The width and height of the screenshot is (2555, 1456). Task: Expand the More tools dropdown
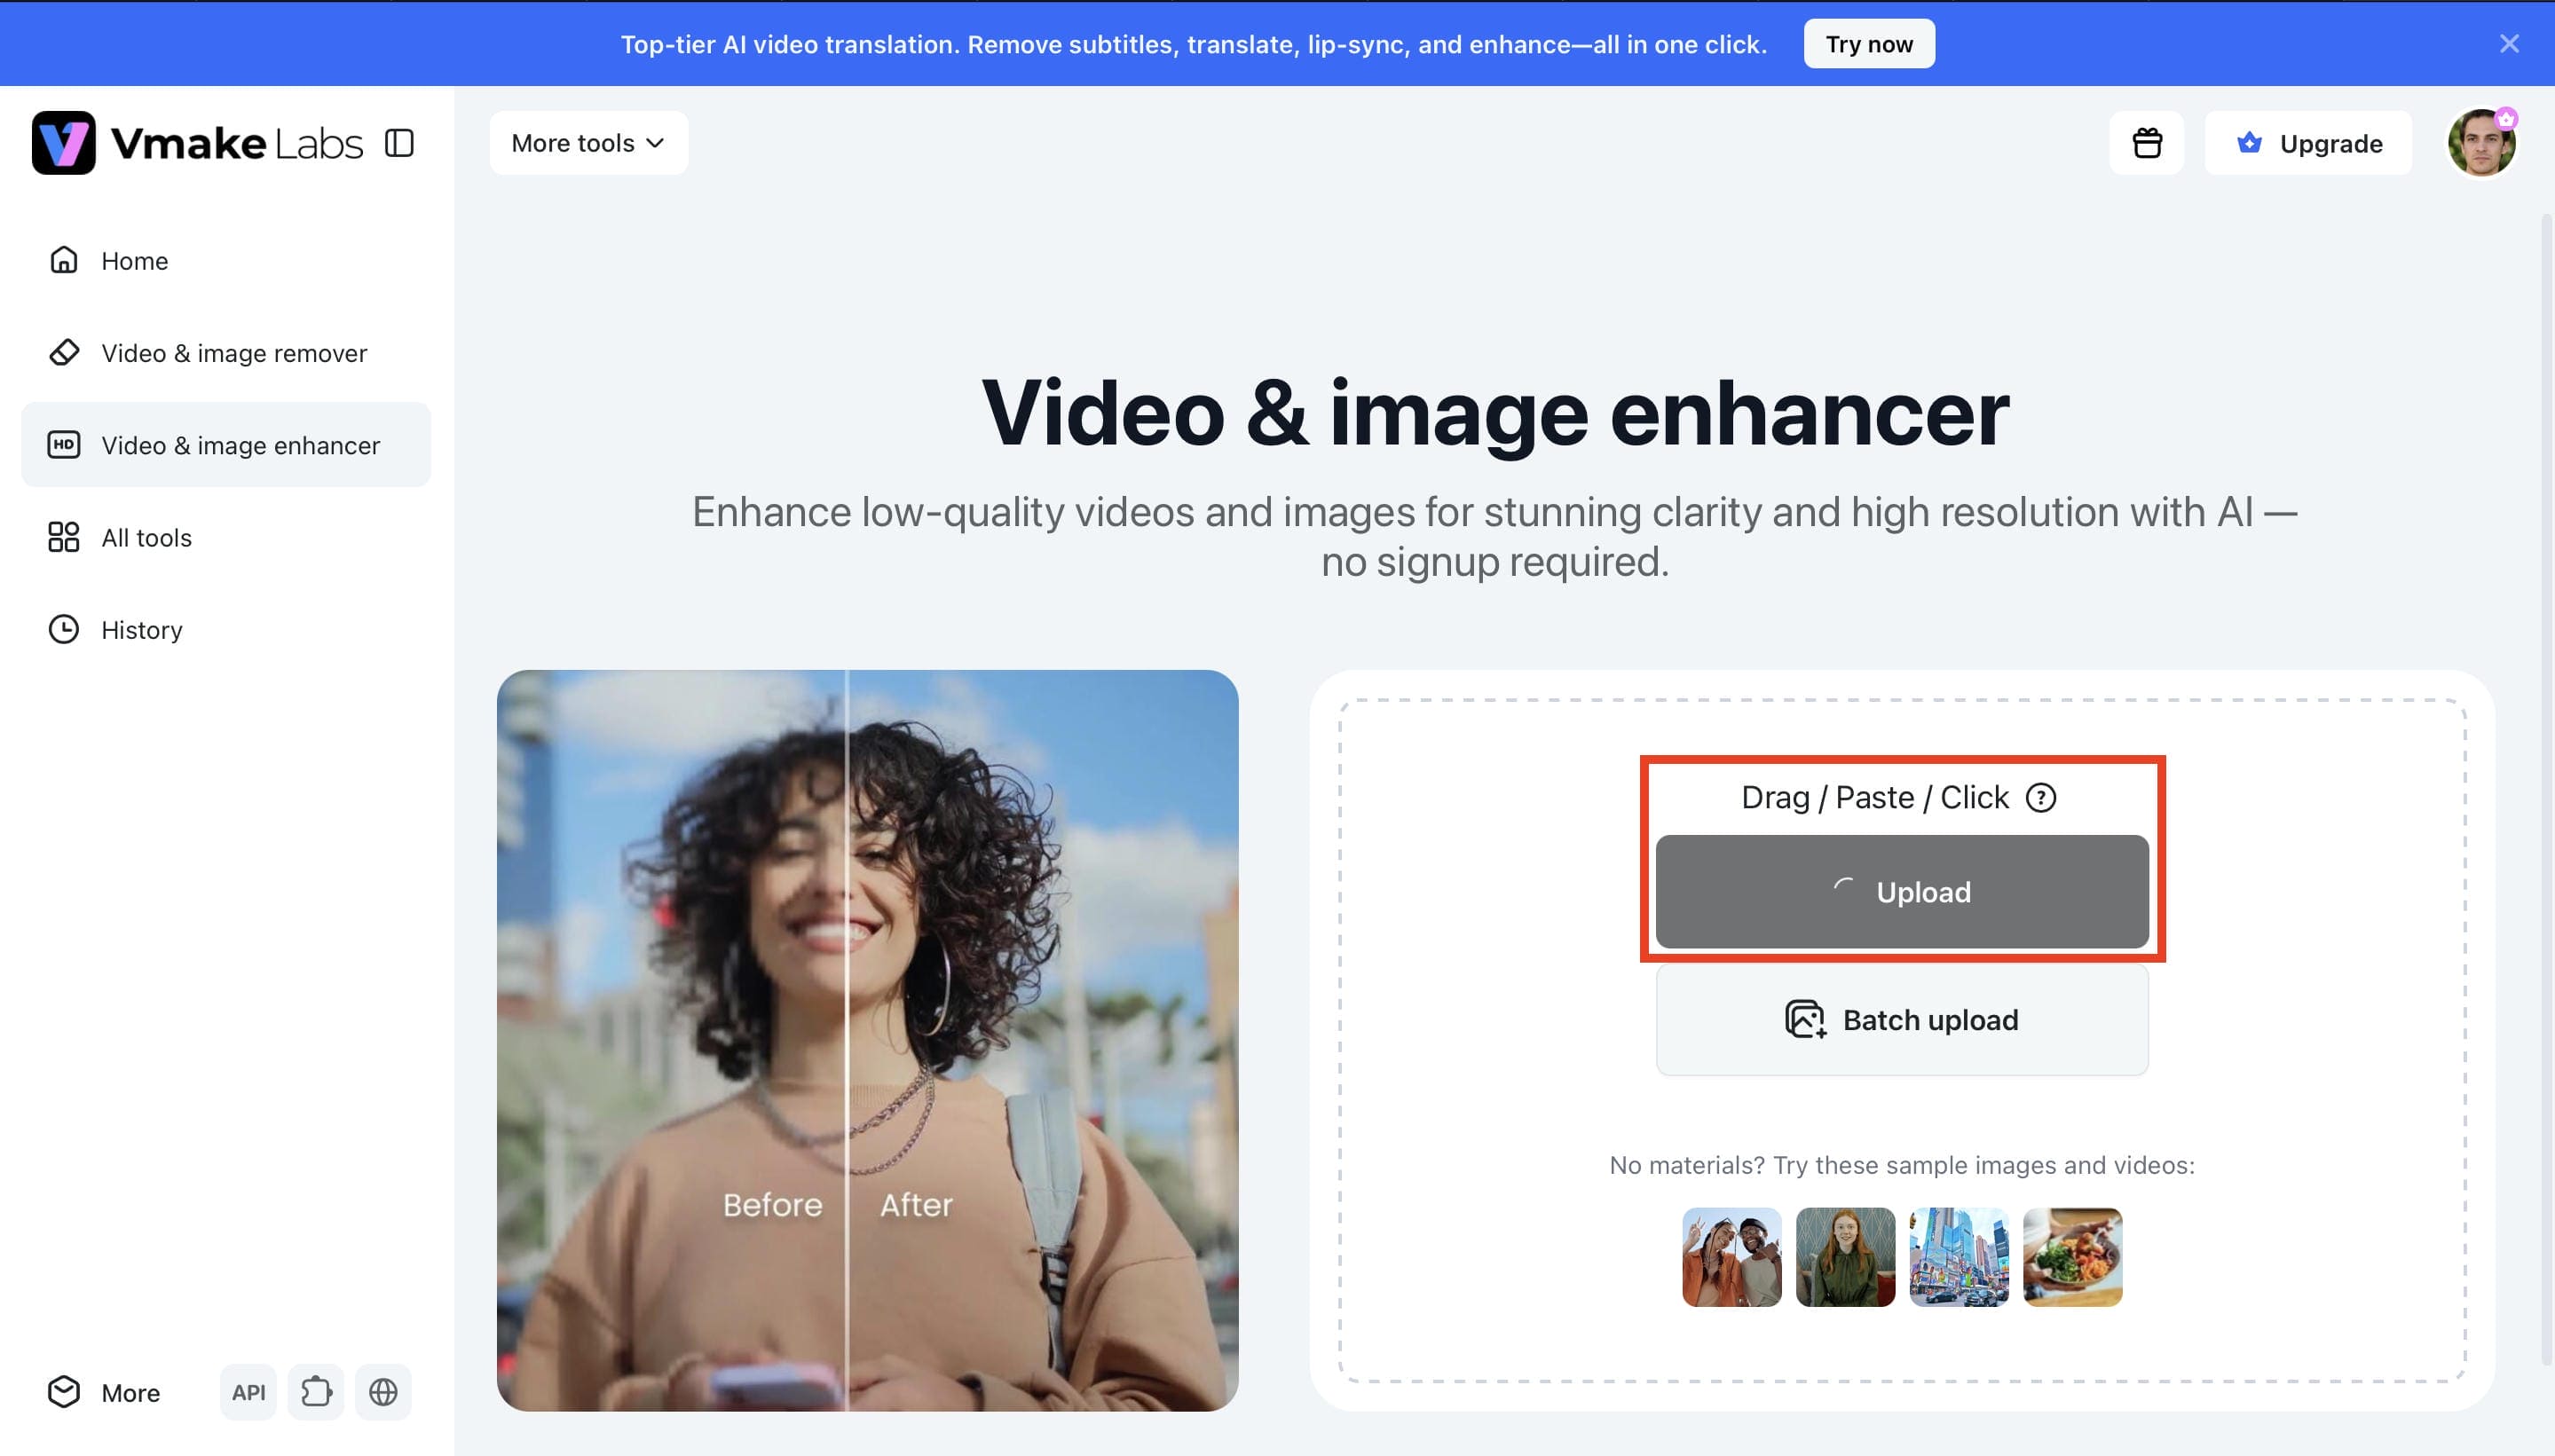[x=588, y=143]
